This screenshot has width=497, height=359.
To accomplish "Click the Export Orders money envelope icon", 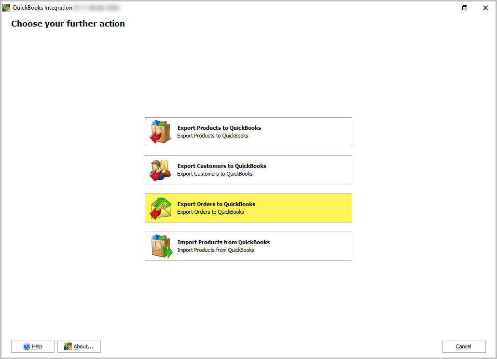I will click(x=161, y=208).
